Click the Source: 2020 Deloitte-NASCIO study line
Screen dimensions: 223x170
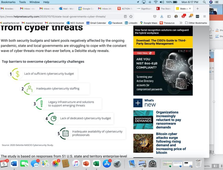click(x=28, y=145)
